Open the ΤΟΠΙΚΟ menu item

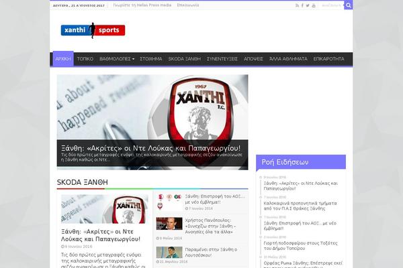pyautogui.click(x=85, y=59)
